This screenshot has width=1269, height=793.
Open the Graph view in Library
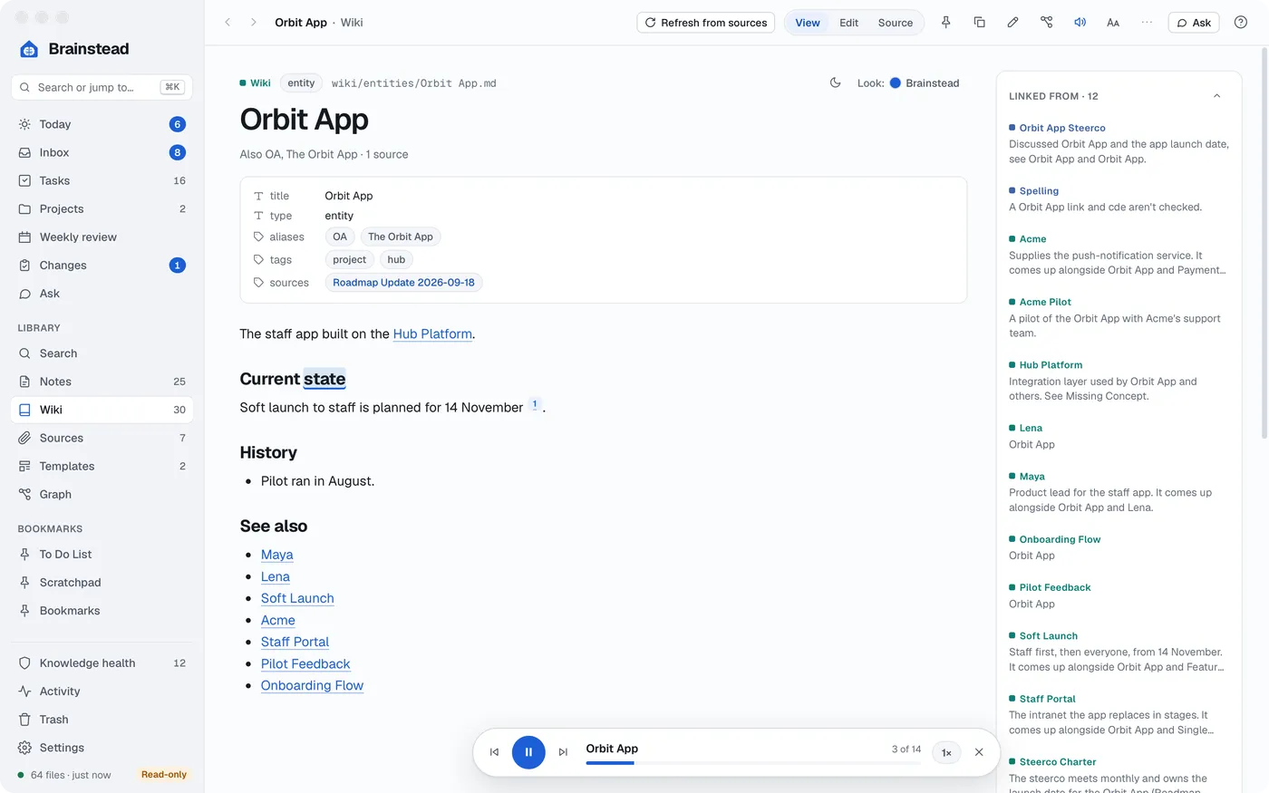(x=102, y=494)
